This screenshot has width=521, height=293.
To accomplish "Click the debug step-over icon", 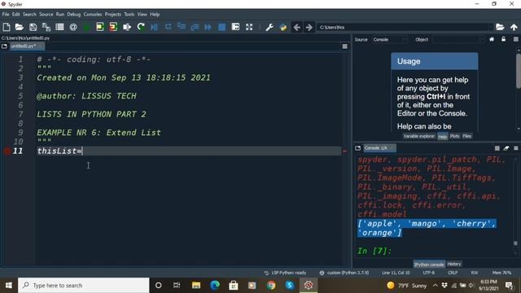I will click(x=169, y=27).
